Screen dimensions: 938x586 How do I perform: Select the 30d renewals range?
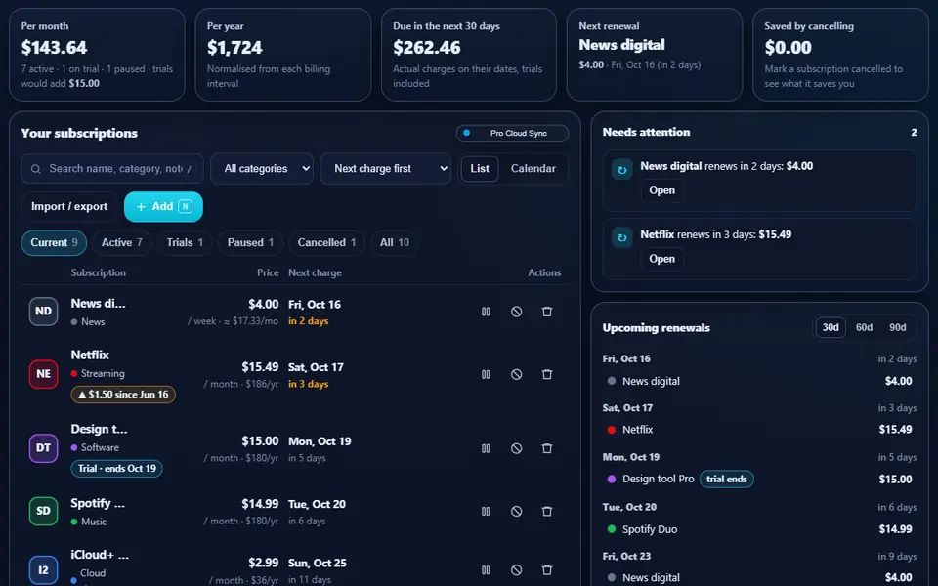tap(831, 328)
